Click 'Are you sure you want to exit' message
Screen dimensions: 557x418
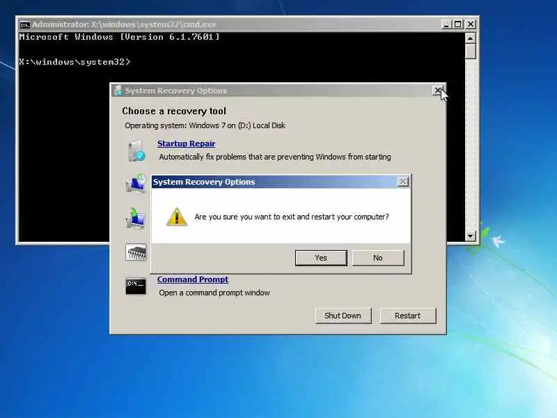click(292, 217)
